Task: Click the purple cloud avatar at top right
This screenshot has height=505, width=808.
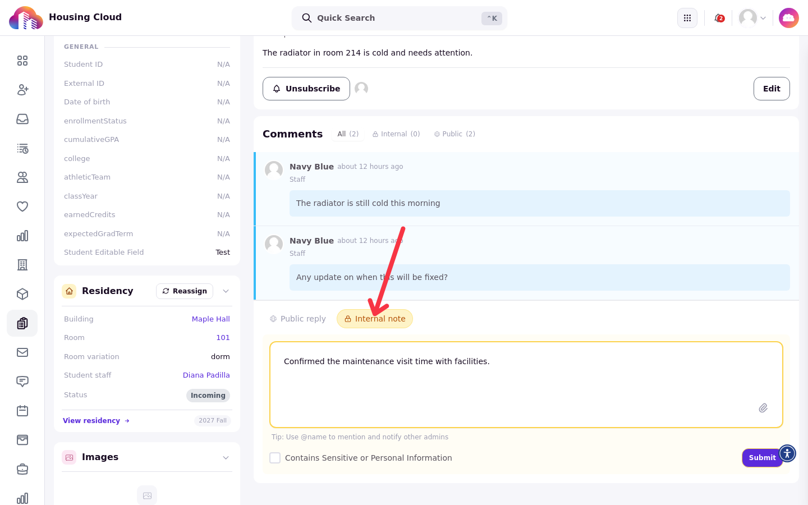Action: click(788, 18)
